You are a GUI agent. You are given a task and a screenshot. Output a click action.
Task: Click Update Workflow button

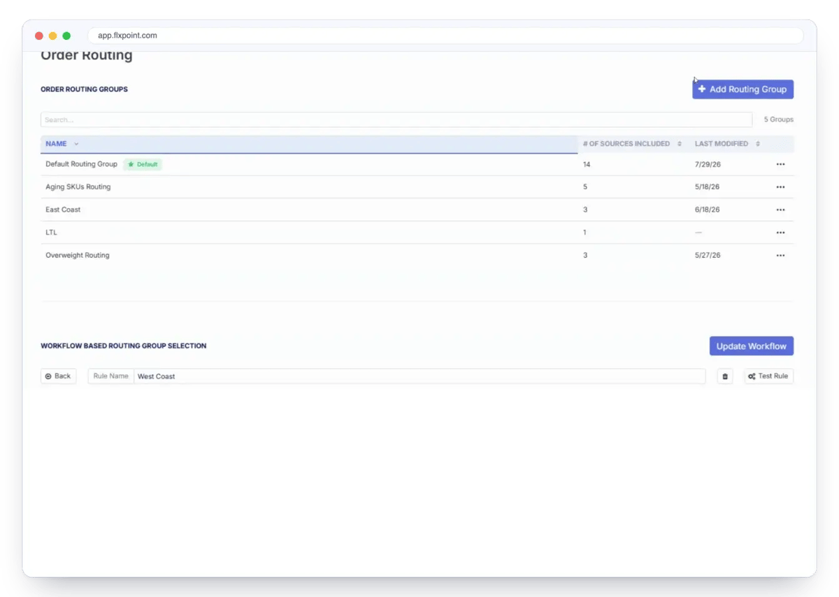click(751, 346)
